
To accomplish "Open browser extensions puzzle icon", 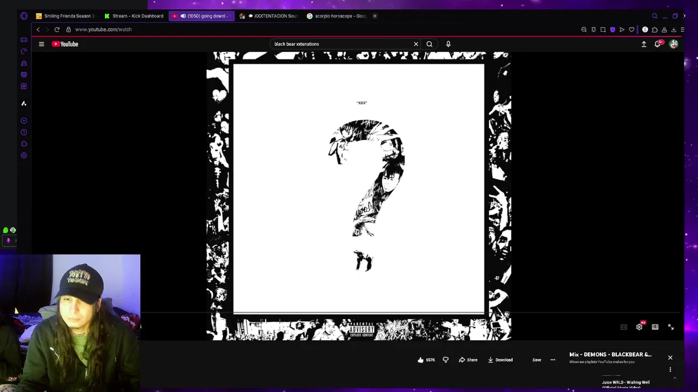I will pyautogui.click(x=654, y=29).
